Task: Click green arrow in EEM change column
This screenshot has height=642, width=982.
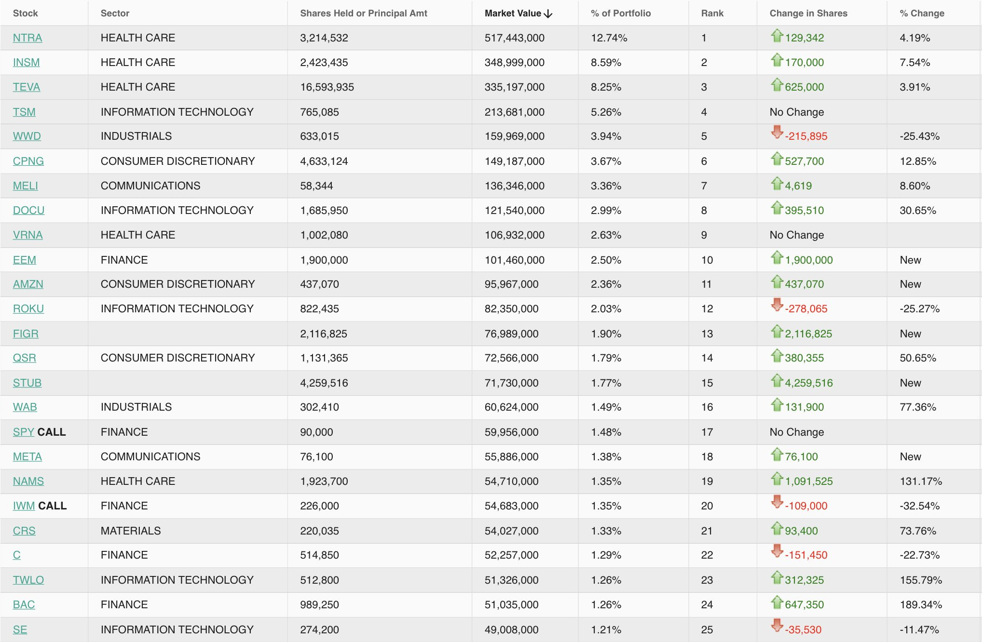Action: pos(777,258)
